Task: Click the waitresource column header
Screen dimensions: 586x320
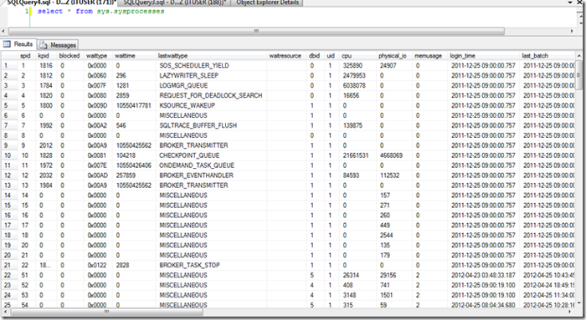Action: click(286, 56)
